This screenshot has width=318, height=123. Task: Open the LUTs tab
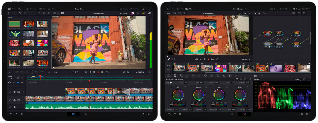(x=180, y=9)
